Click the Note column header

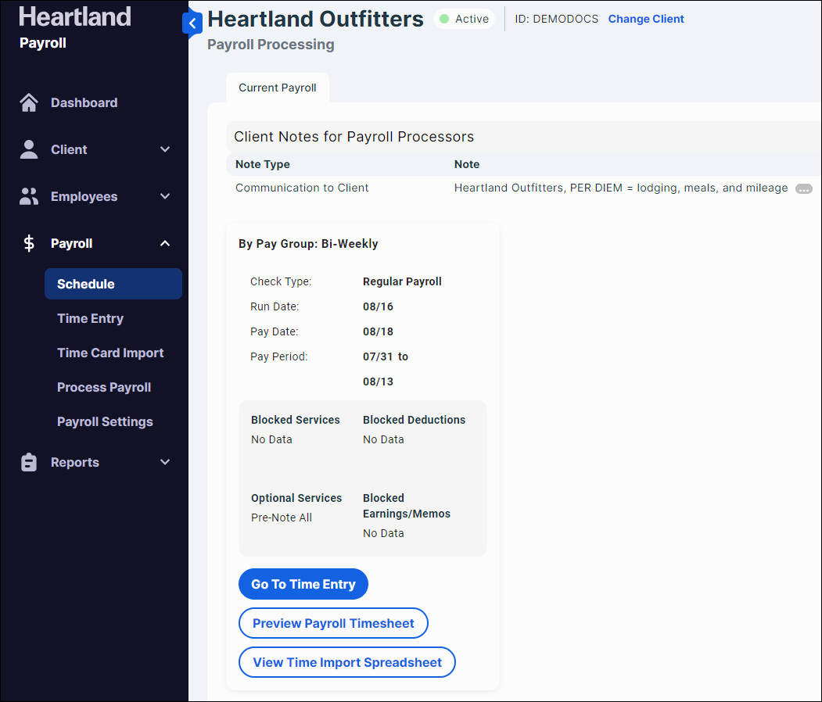point(467,164)
